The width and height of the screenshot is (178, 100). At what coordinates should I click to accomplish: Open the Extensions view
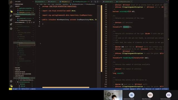(x=11, y=20)
